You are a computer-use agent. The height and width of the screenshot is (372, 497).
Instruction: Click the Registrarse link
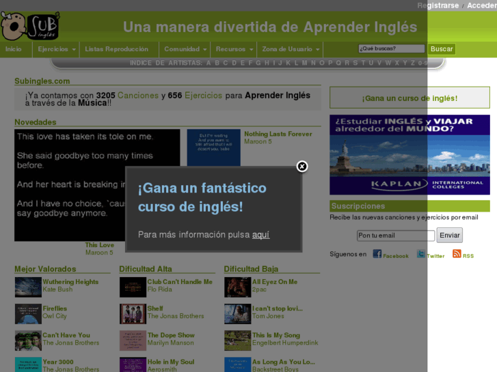coord(438,5)
